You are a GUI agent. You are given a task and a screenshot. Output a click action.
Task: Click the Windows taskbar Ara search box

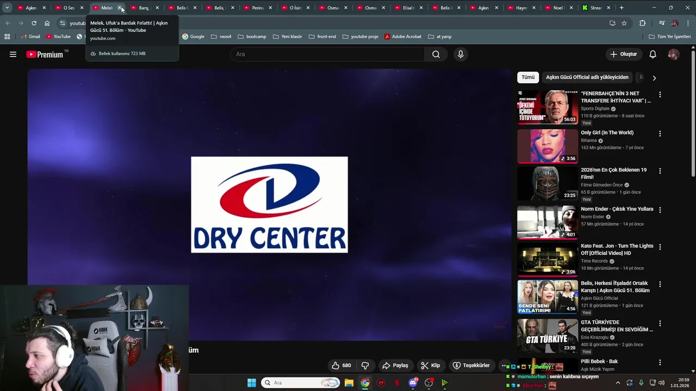pos(300,383)
